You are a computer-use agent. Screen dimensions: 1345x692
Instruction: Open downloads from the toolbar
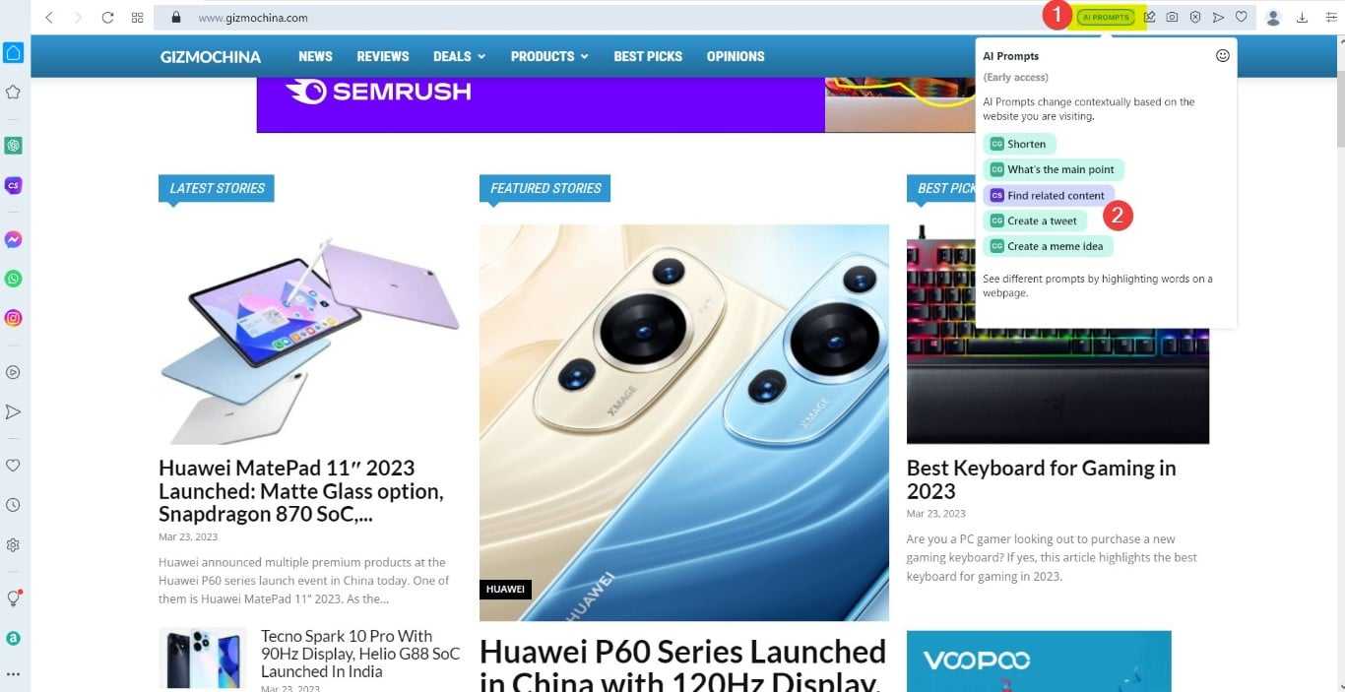coord(1302,17)
